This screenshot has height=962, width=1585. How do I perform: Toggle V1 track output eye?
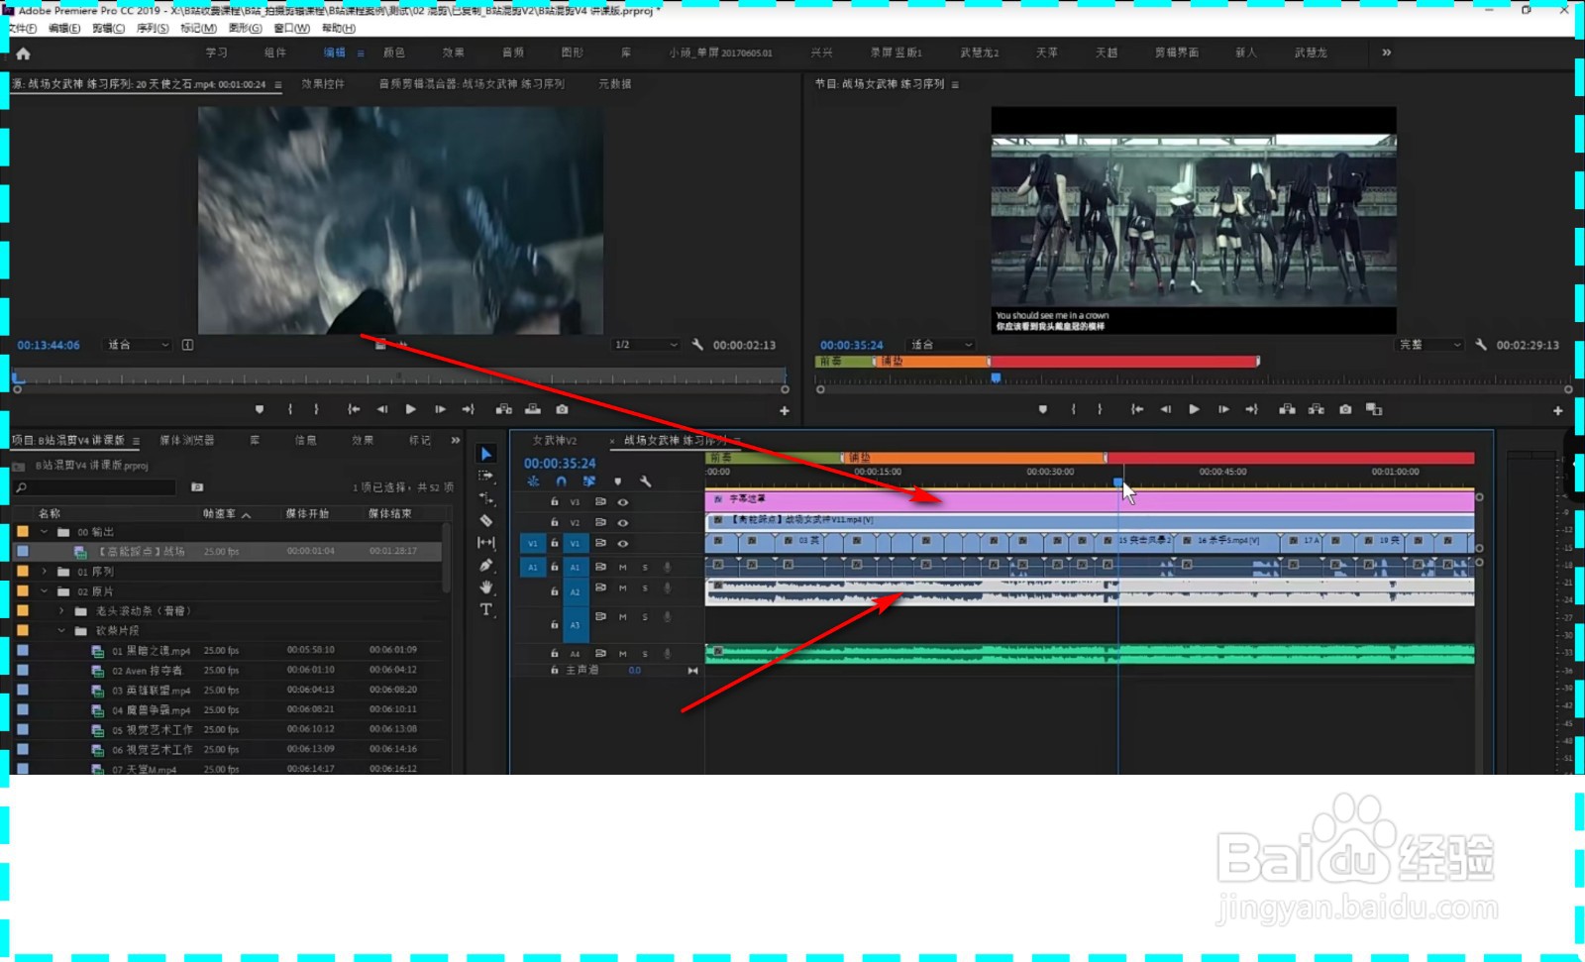(x=623, y=543)
